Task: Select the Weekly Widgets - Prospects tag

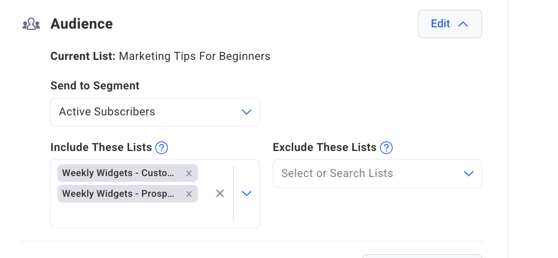Action: (x=119, y=194)
